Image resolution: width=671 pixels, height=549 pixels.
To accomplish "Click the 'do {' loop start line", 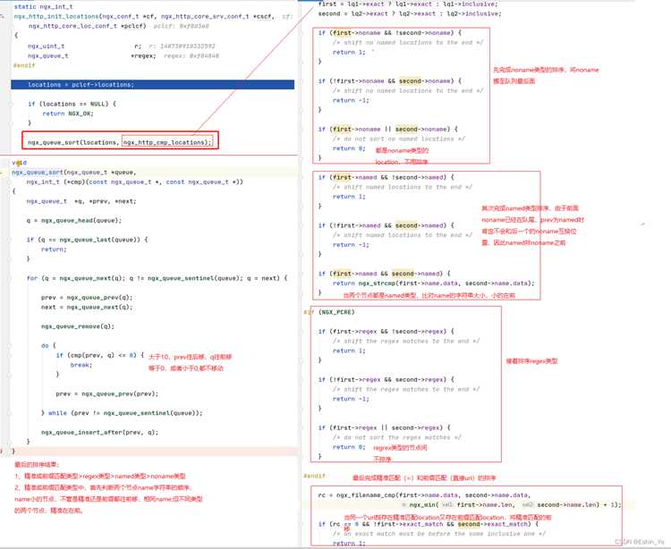I will (48, 345).
